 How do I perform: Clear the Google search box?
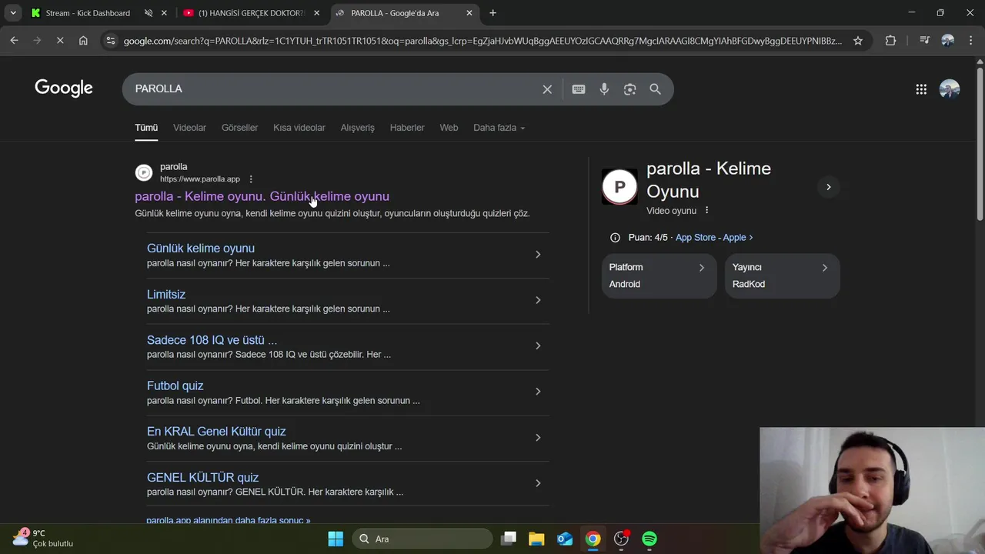tap(547, 89)
